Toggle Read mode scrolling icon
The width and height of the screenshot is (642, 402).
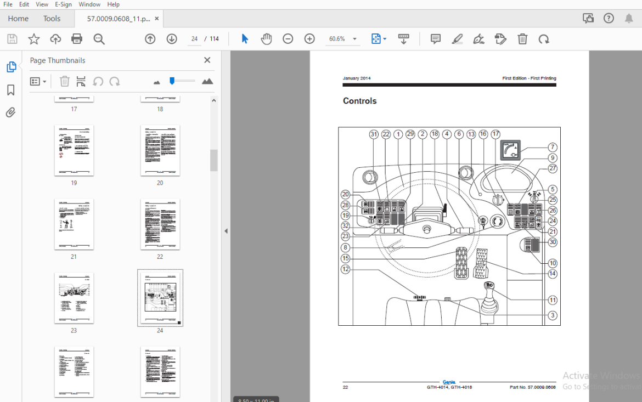click(x=403, y=39)
